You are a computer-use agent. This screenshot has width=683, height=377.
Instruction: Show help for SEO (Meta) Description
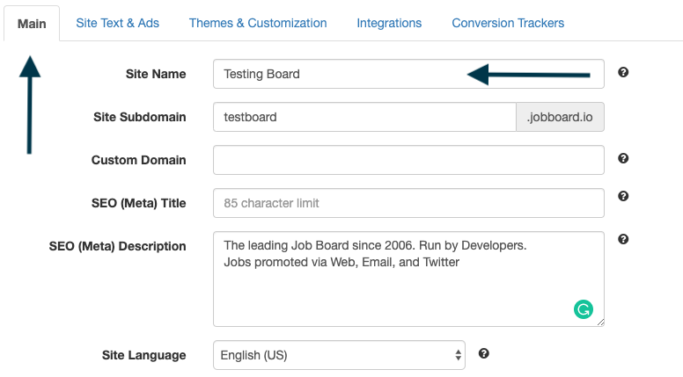(x=623, y=239)
